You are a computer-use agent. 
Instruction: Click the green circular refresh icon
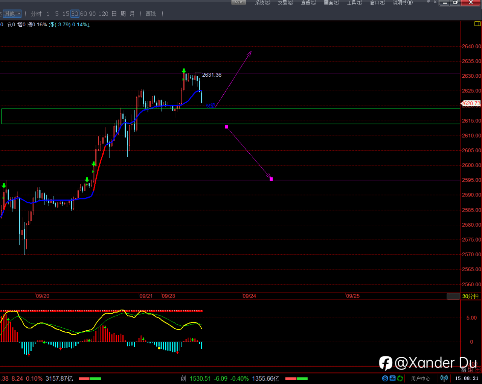[400, 378]
